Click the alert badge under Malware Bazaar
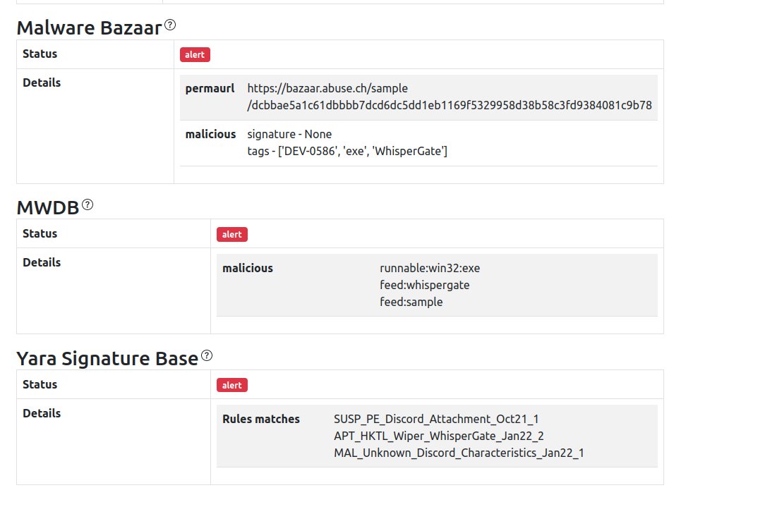Image resolution: width=765 pixels, height=526 pixels. coord(195,54)
